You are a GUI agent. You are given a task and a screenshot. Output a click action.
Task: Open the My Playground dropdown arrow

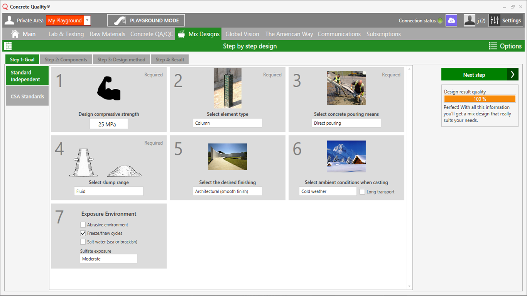click(88, 20)
